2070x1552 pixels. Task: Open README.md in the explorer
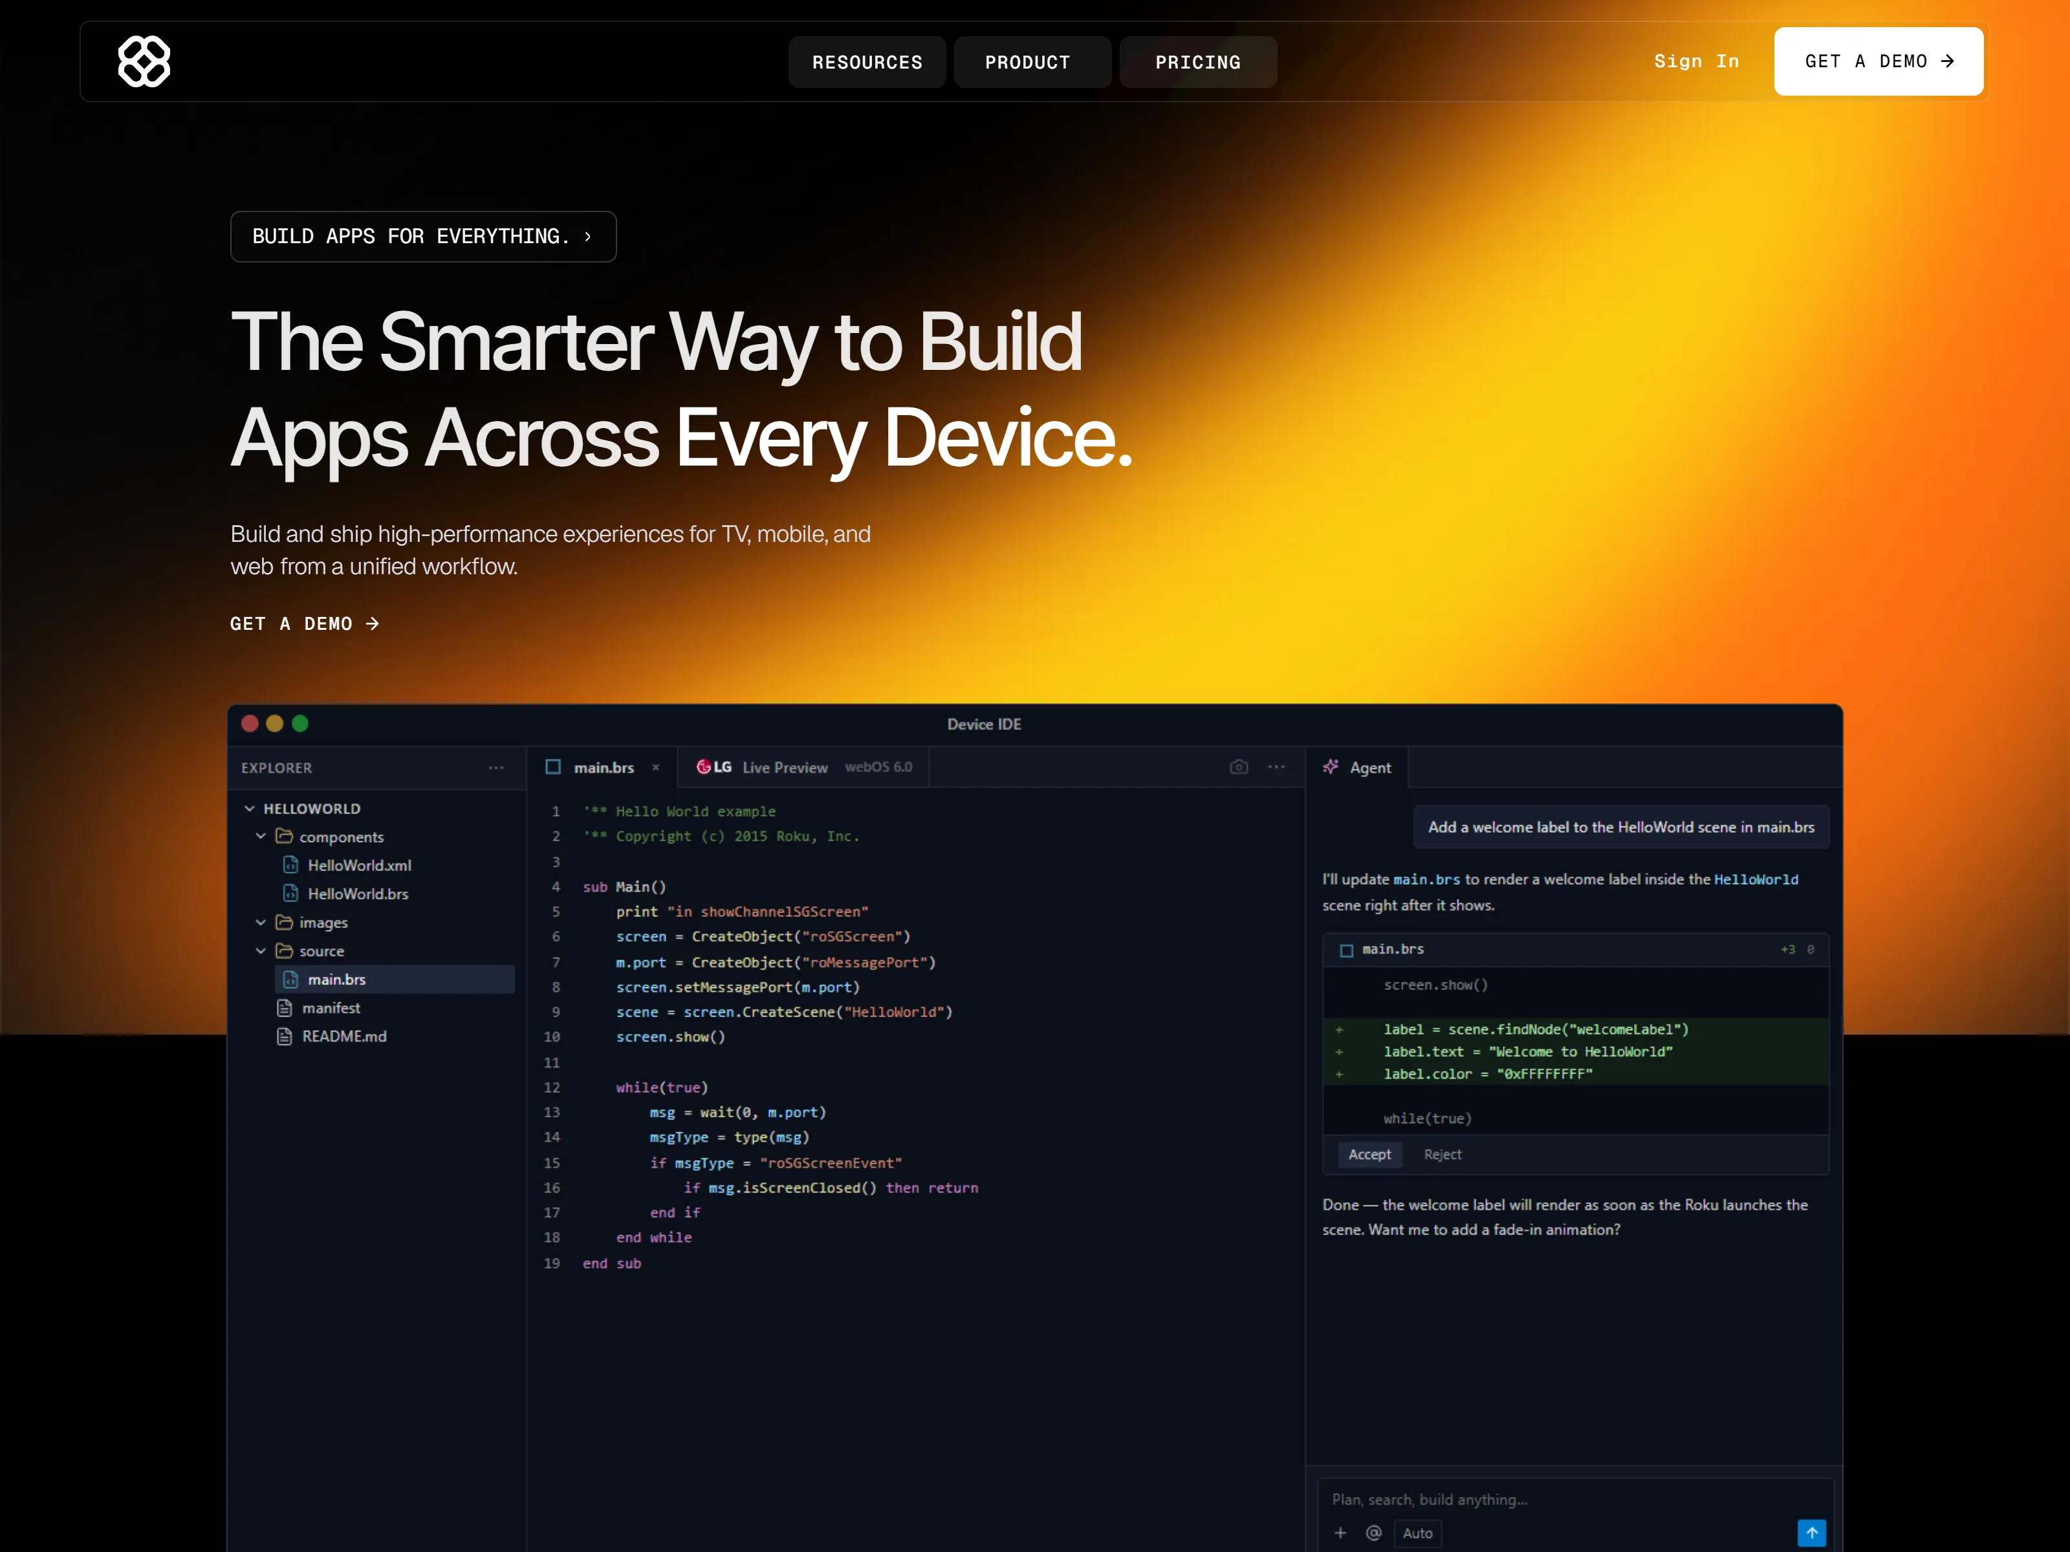pyautogui.click(x=344, y=1037)
